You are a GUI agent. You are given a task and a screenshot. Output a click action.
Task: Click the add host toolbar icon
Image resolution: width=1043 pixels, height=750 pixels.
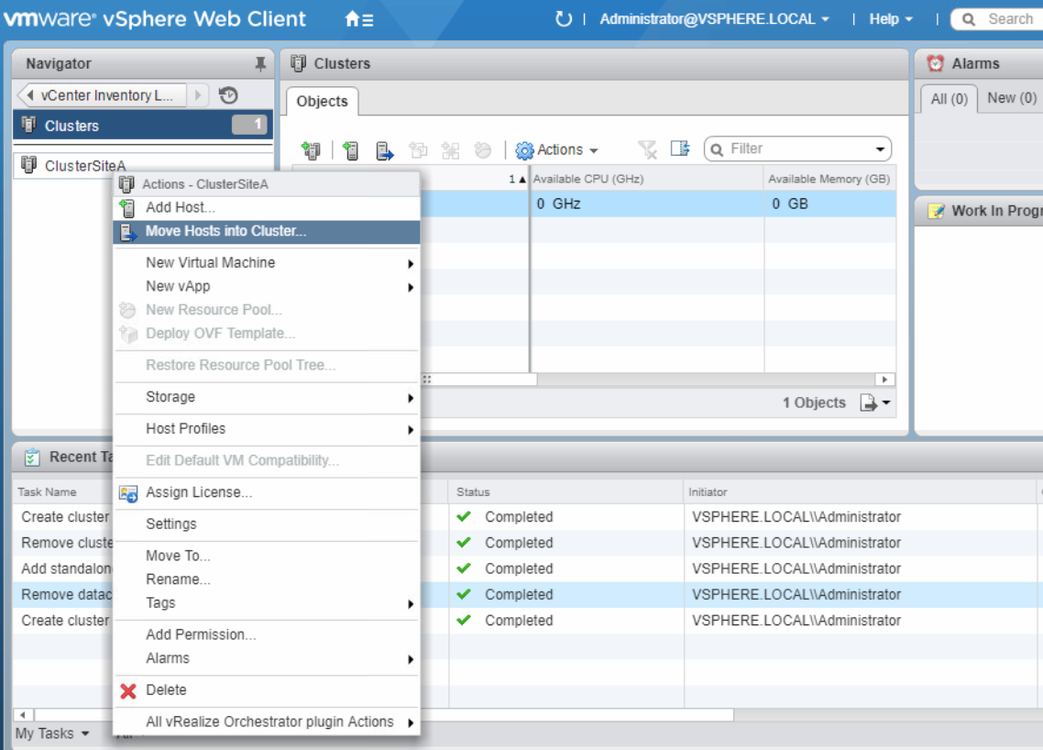click(351, 150)
